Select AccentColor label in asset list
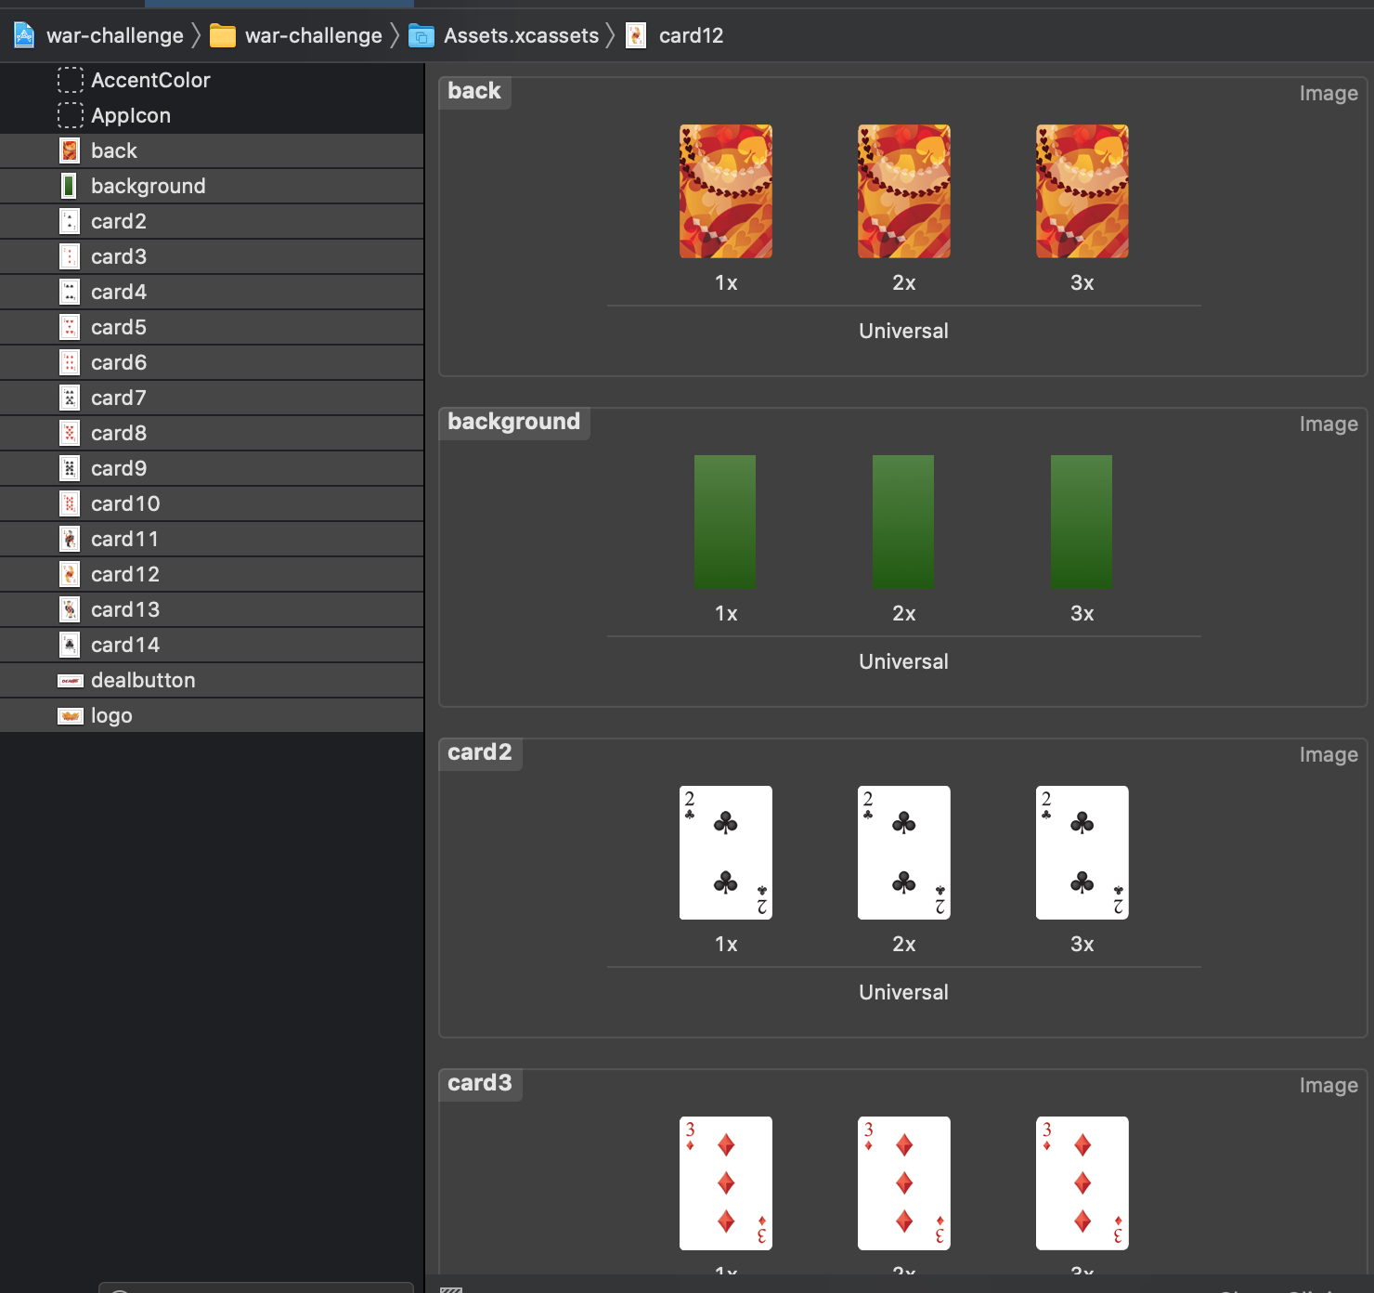Screen dimensions: 1374x1293 click(150, 80)
